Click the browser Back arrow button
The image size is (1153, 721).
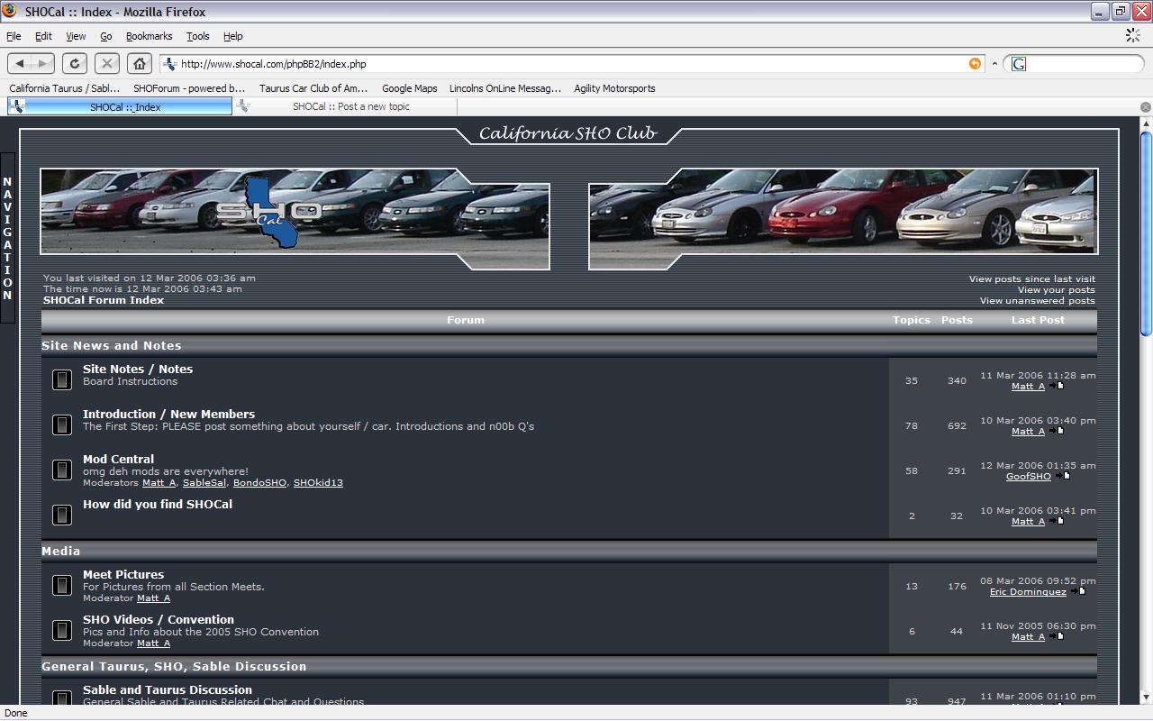pyautogui.click(x=21, y=63)
